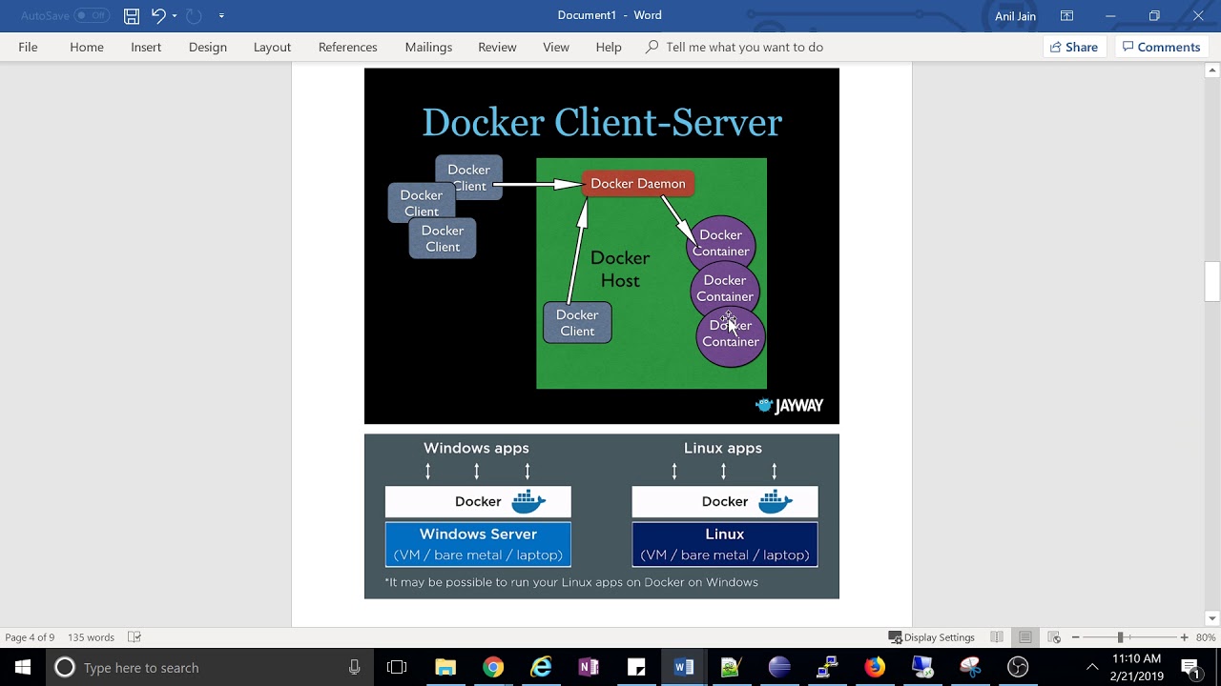1221x686 pixels.
Task: Open Sticky Notes from the taskbar
Action: click(x=636, y=667)
